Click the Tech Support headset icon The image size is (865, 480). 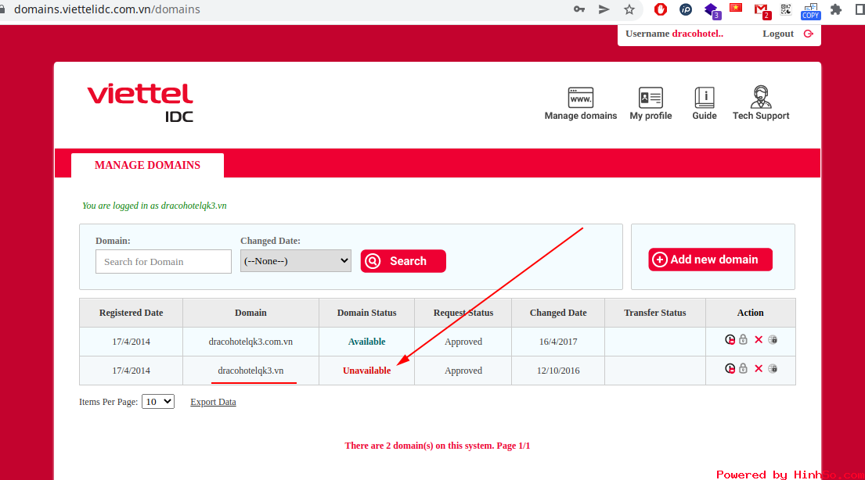pyautogui.click(x=761, y=97)
